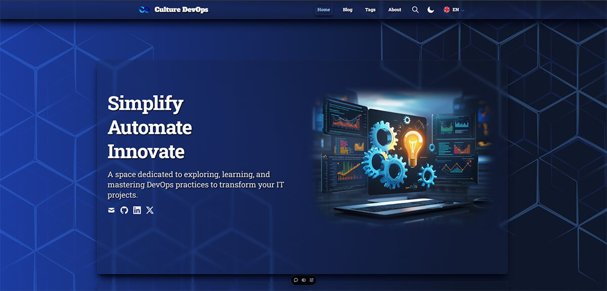Click the email envelope icon

pyautogui.click(x=111, y=210)
